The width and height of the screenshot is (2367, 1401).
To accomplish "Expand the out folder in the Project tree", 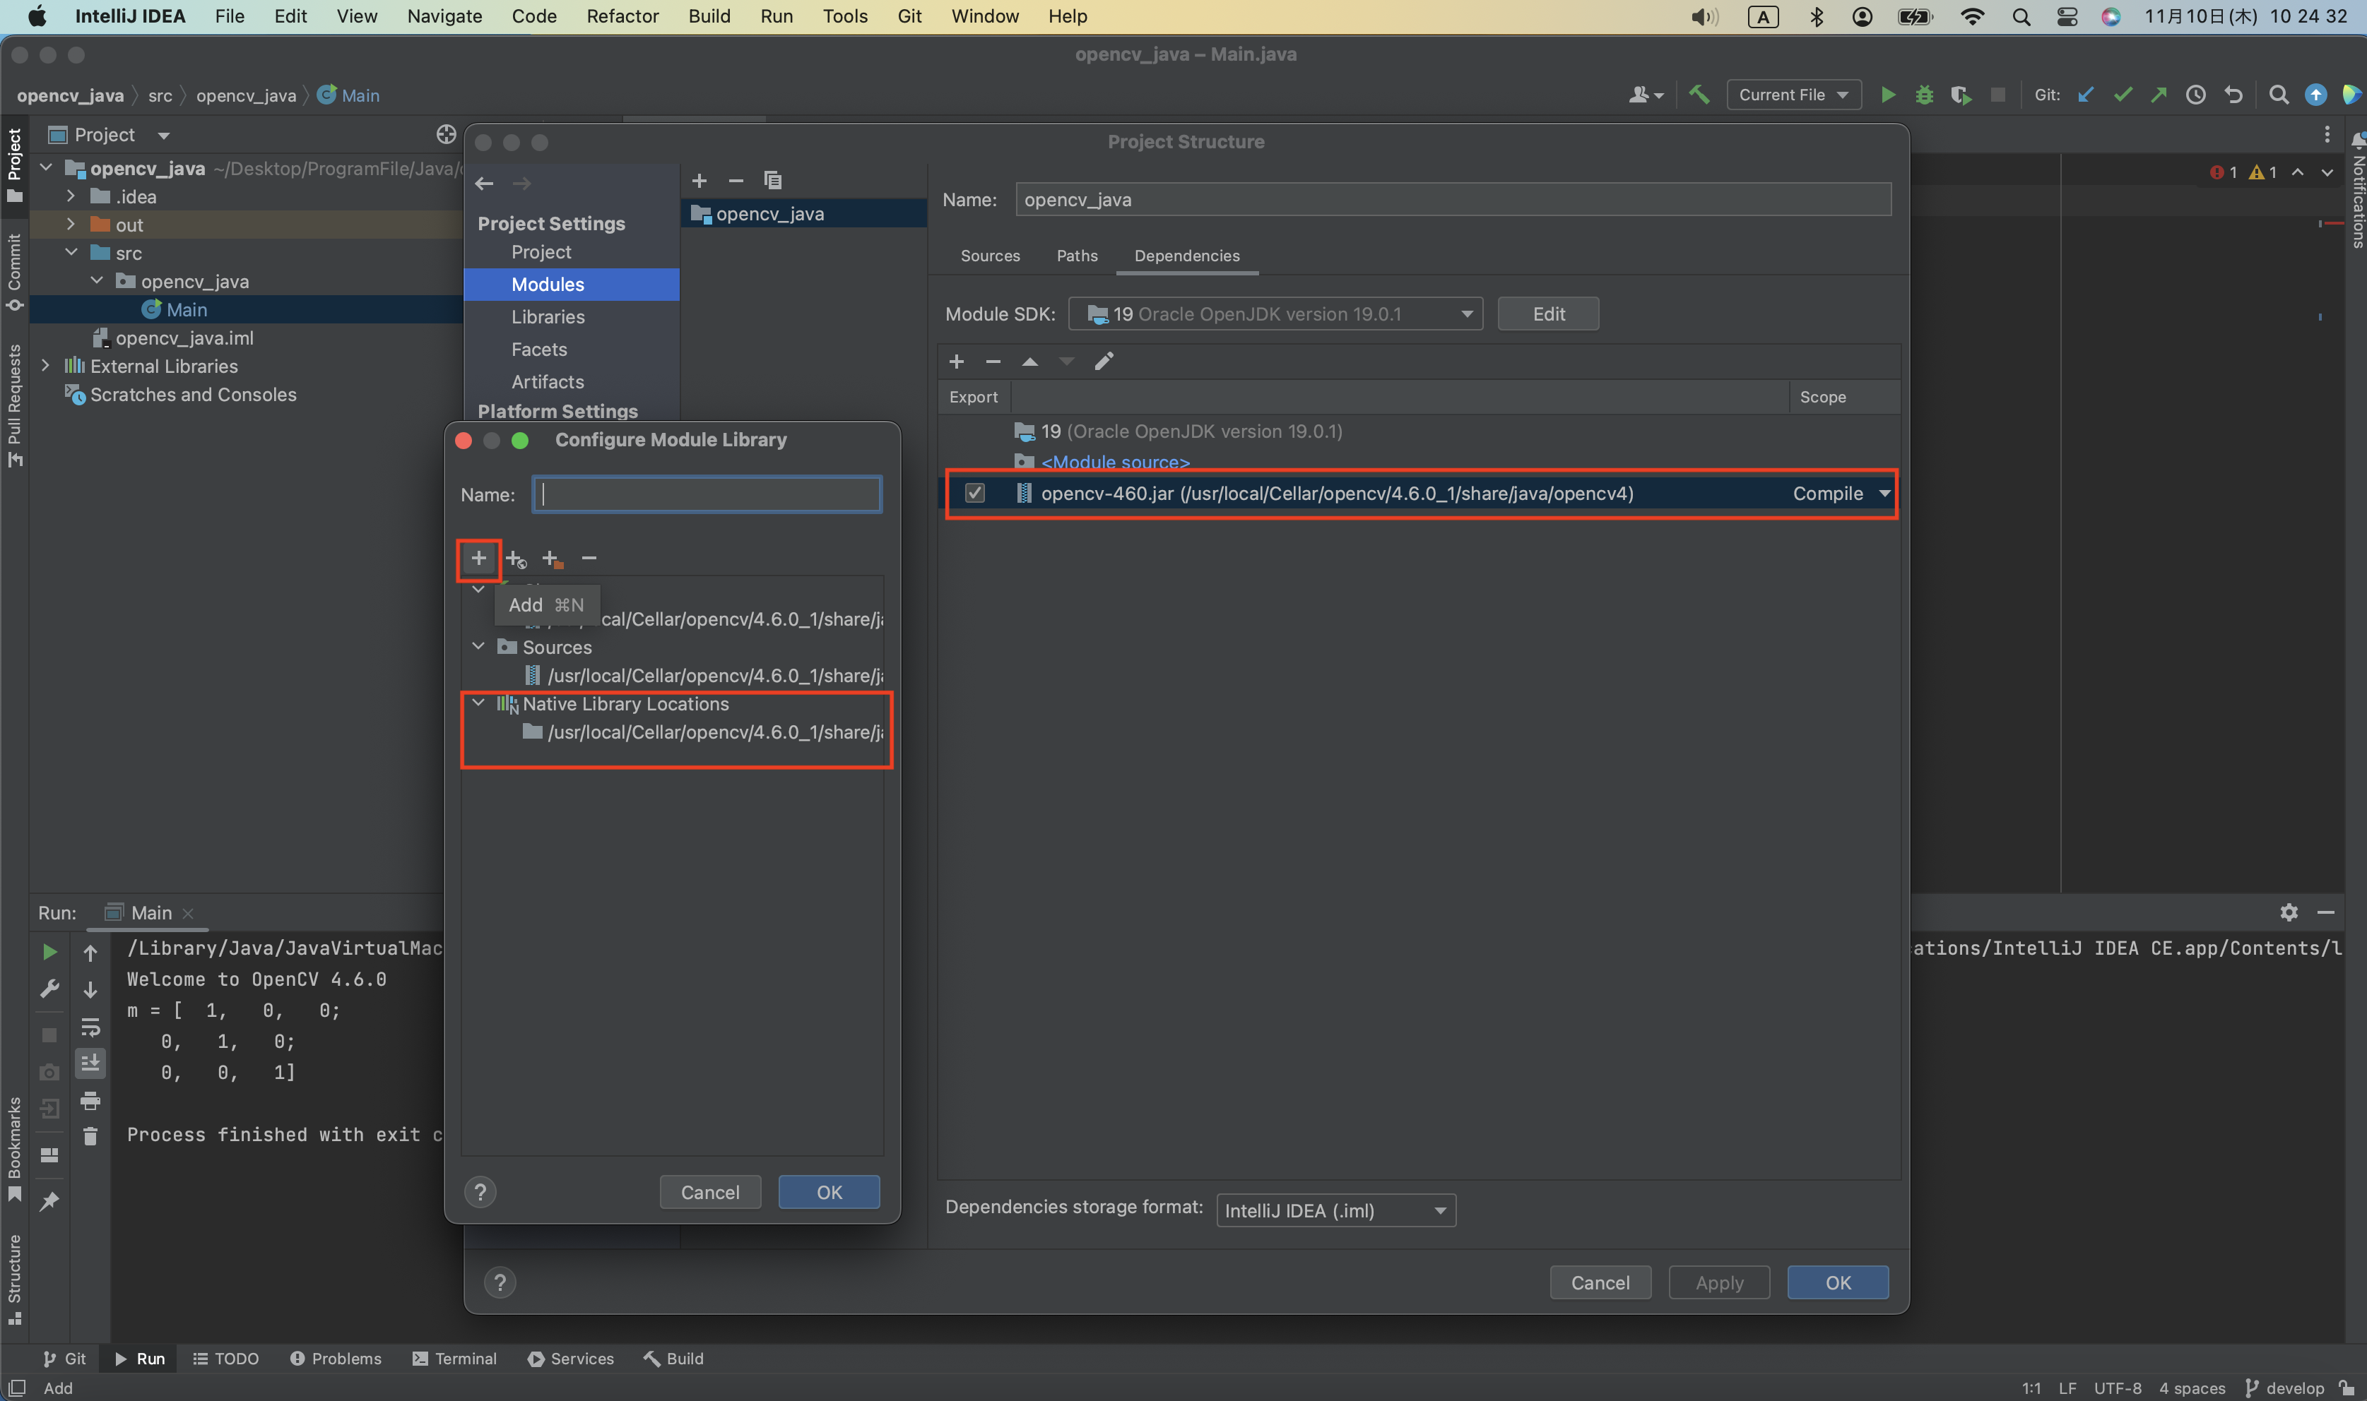I will [71, 224].
